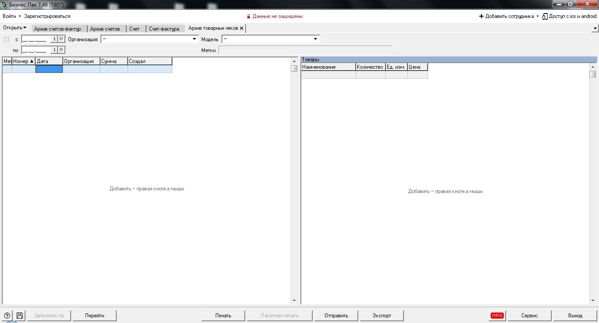
Task: Switch to the Счет-фактура tab
Action: click(164, 29)
